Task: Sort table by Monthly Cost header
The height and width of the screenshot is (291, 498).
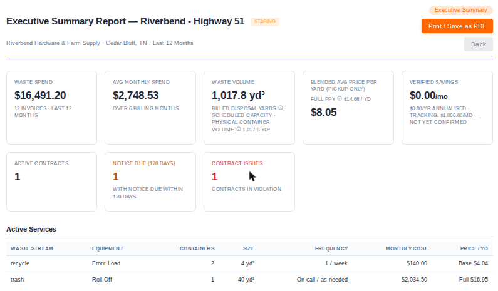Action: point(406,248)
